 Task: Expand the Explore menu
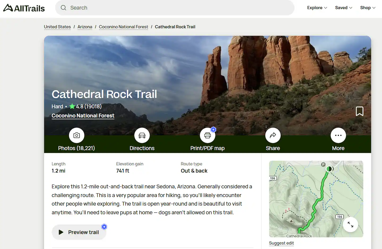point(317,8)
